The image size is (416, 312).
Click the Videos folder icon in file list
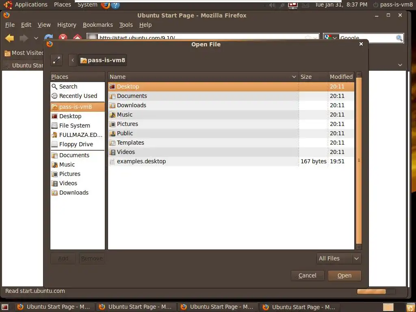coord(112,152)
